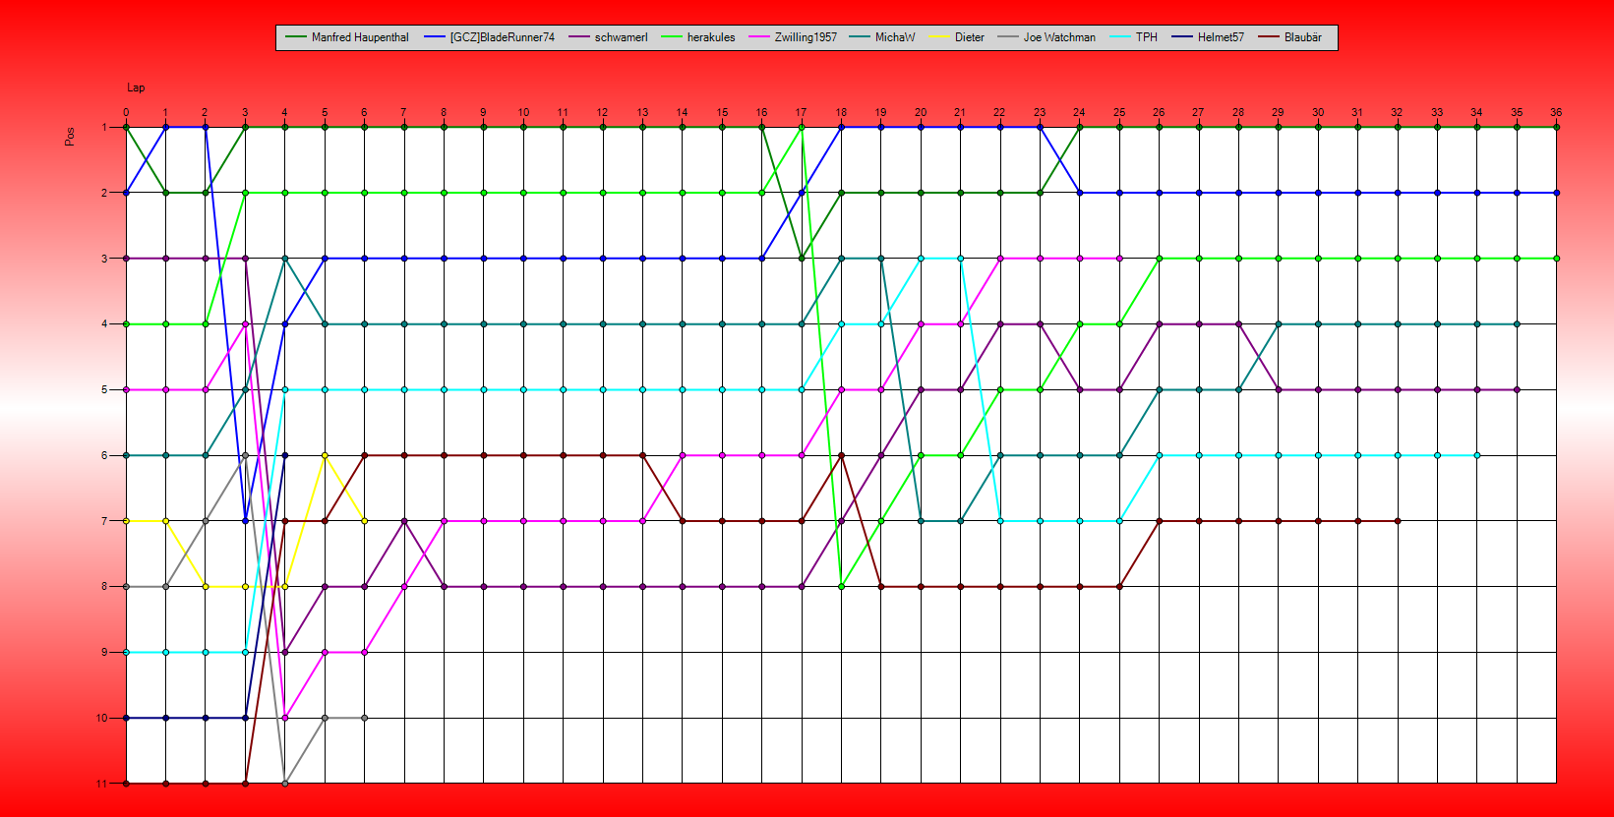Click lap number 0 on the axis
1614x817 pixels.
126,112
